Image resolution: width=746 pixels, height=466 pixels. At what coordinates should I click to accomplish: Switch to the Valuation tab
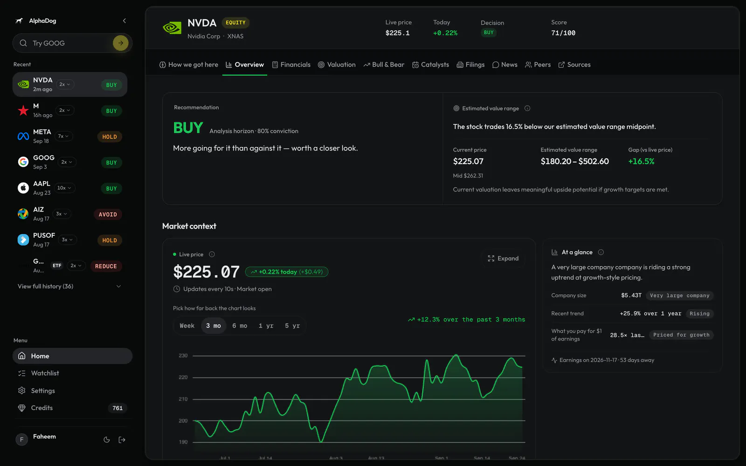click(337, 65)
